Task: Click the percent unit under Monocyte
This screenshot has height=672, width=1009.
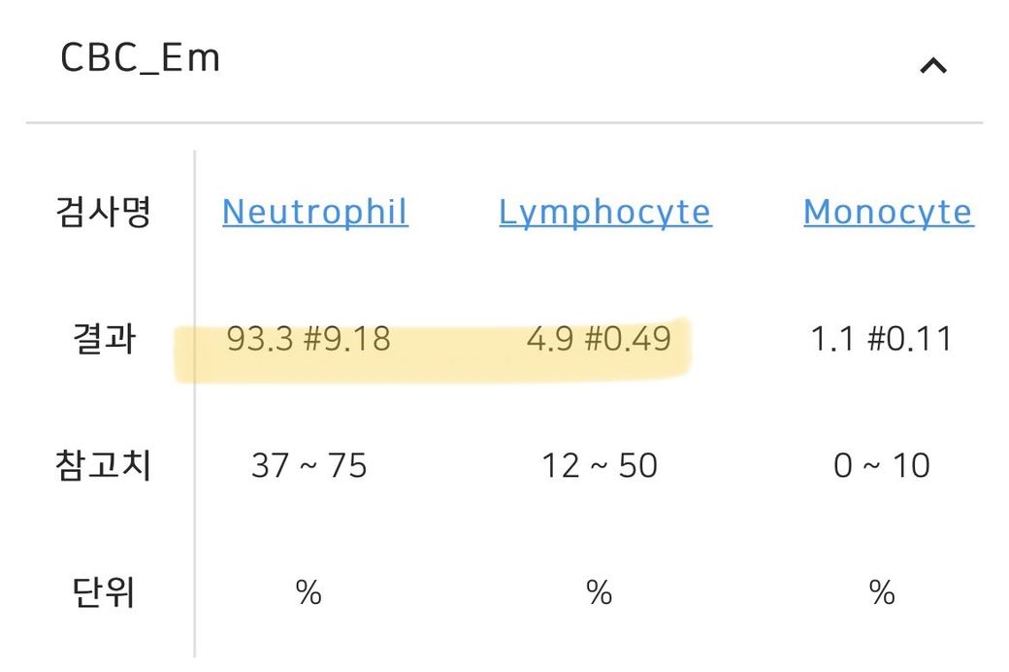Action: (881, 592)
